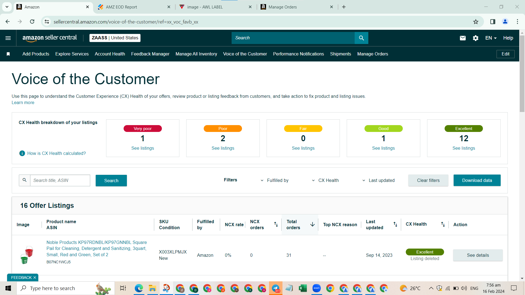The width and height of the screenshot is (525, 295).
Task: Focus the Seller Central header search box
Action: [293, 38]
